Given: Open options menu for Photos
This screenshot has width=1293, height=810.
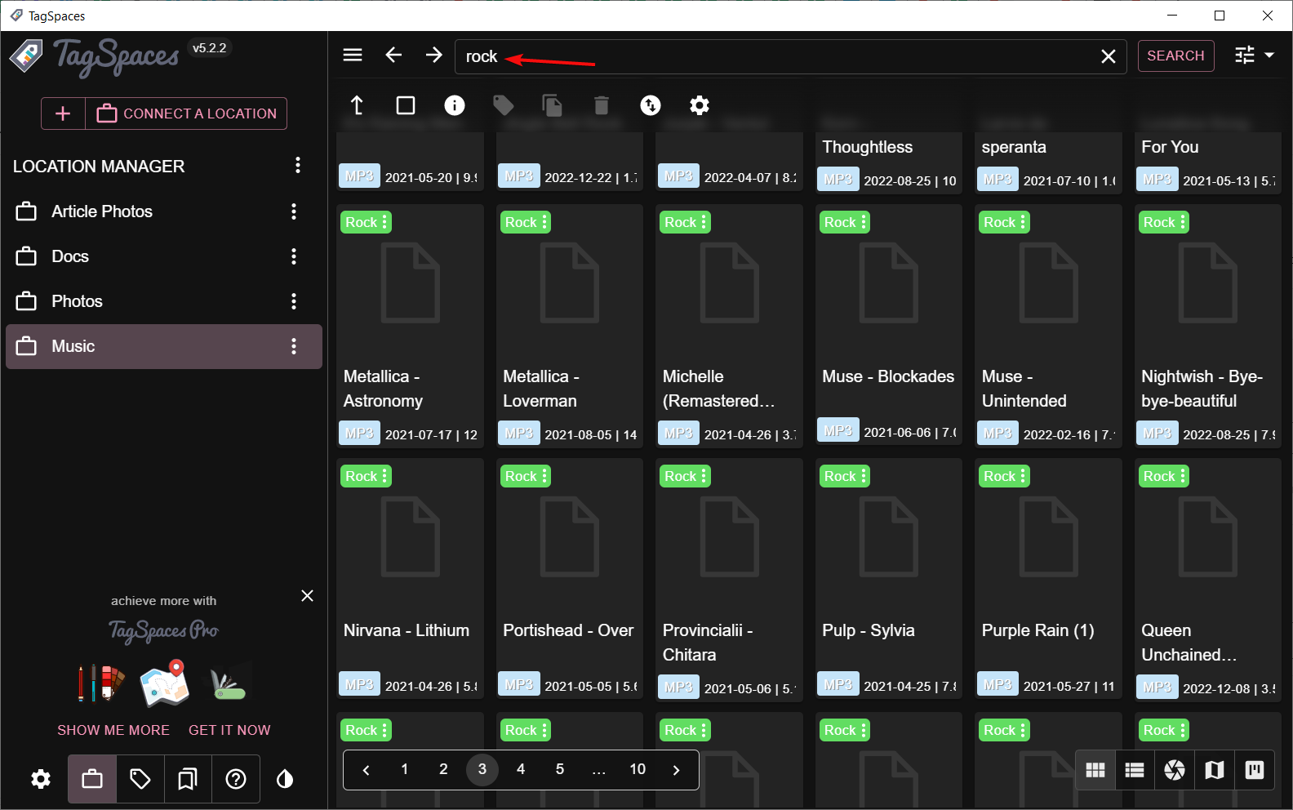Looking at the screenshot, I should click(x=294, y=301).
